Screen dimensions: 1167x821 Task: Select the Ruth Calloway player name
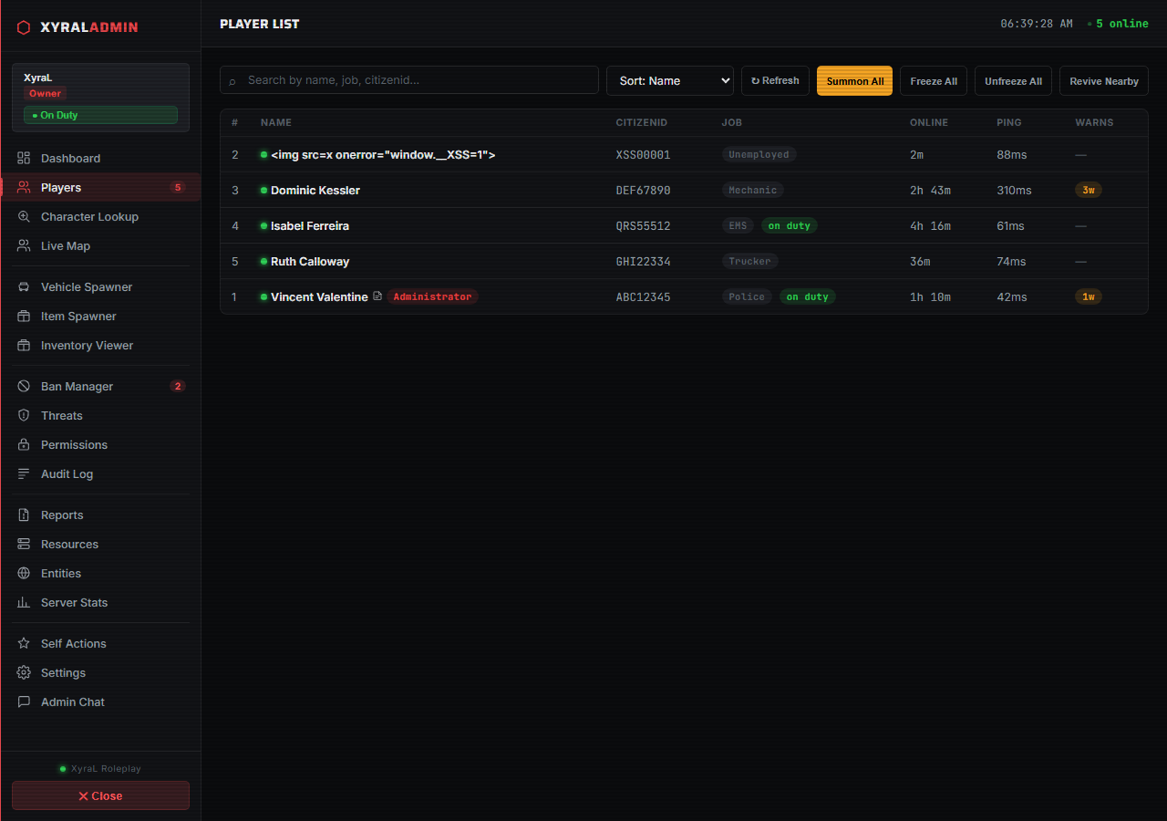click(310, 261)
